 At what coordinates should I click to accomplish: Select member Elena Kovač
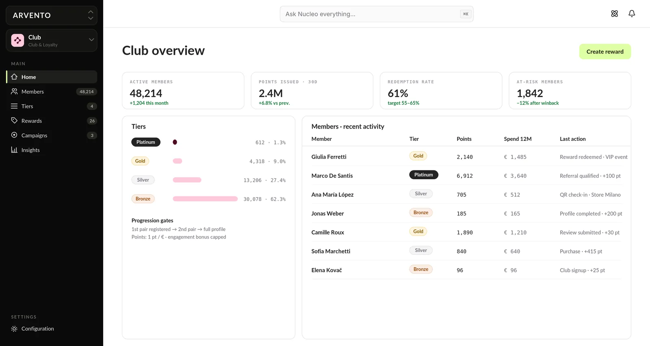click(327, 270)
